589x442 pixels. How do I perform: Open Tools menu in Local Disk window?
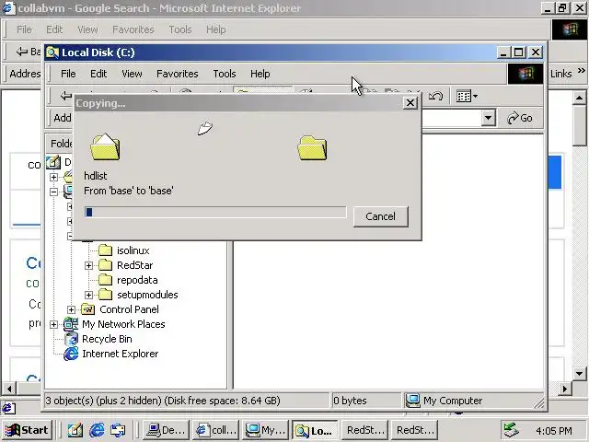(225, 74)
